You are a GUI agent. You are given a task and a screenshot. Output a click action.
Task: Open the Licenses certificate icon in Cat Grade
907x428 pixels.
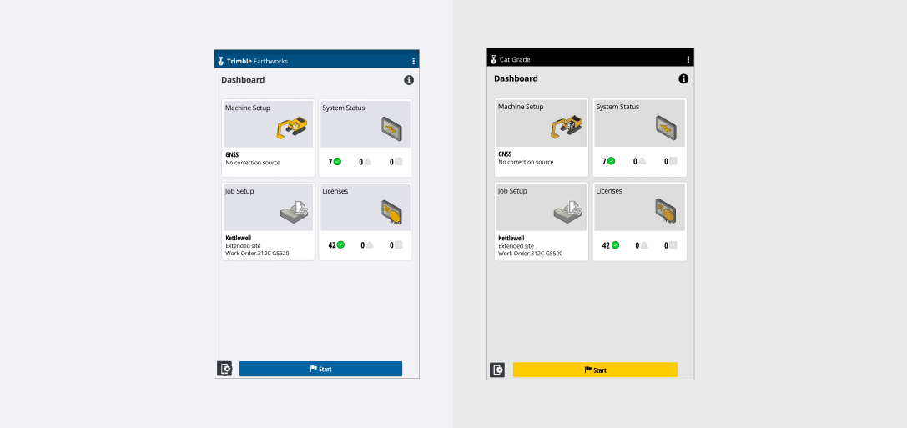coord(665,212)
